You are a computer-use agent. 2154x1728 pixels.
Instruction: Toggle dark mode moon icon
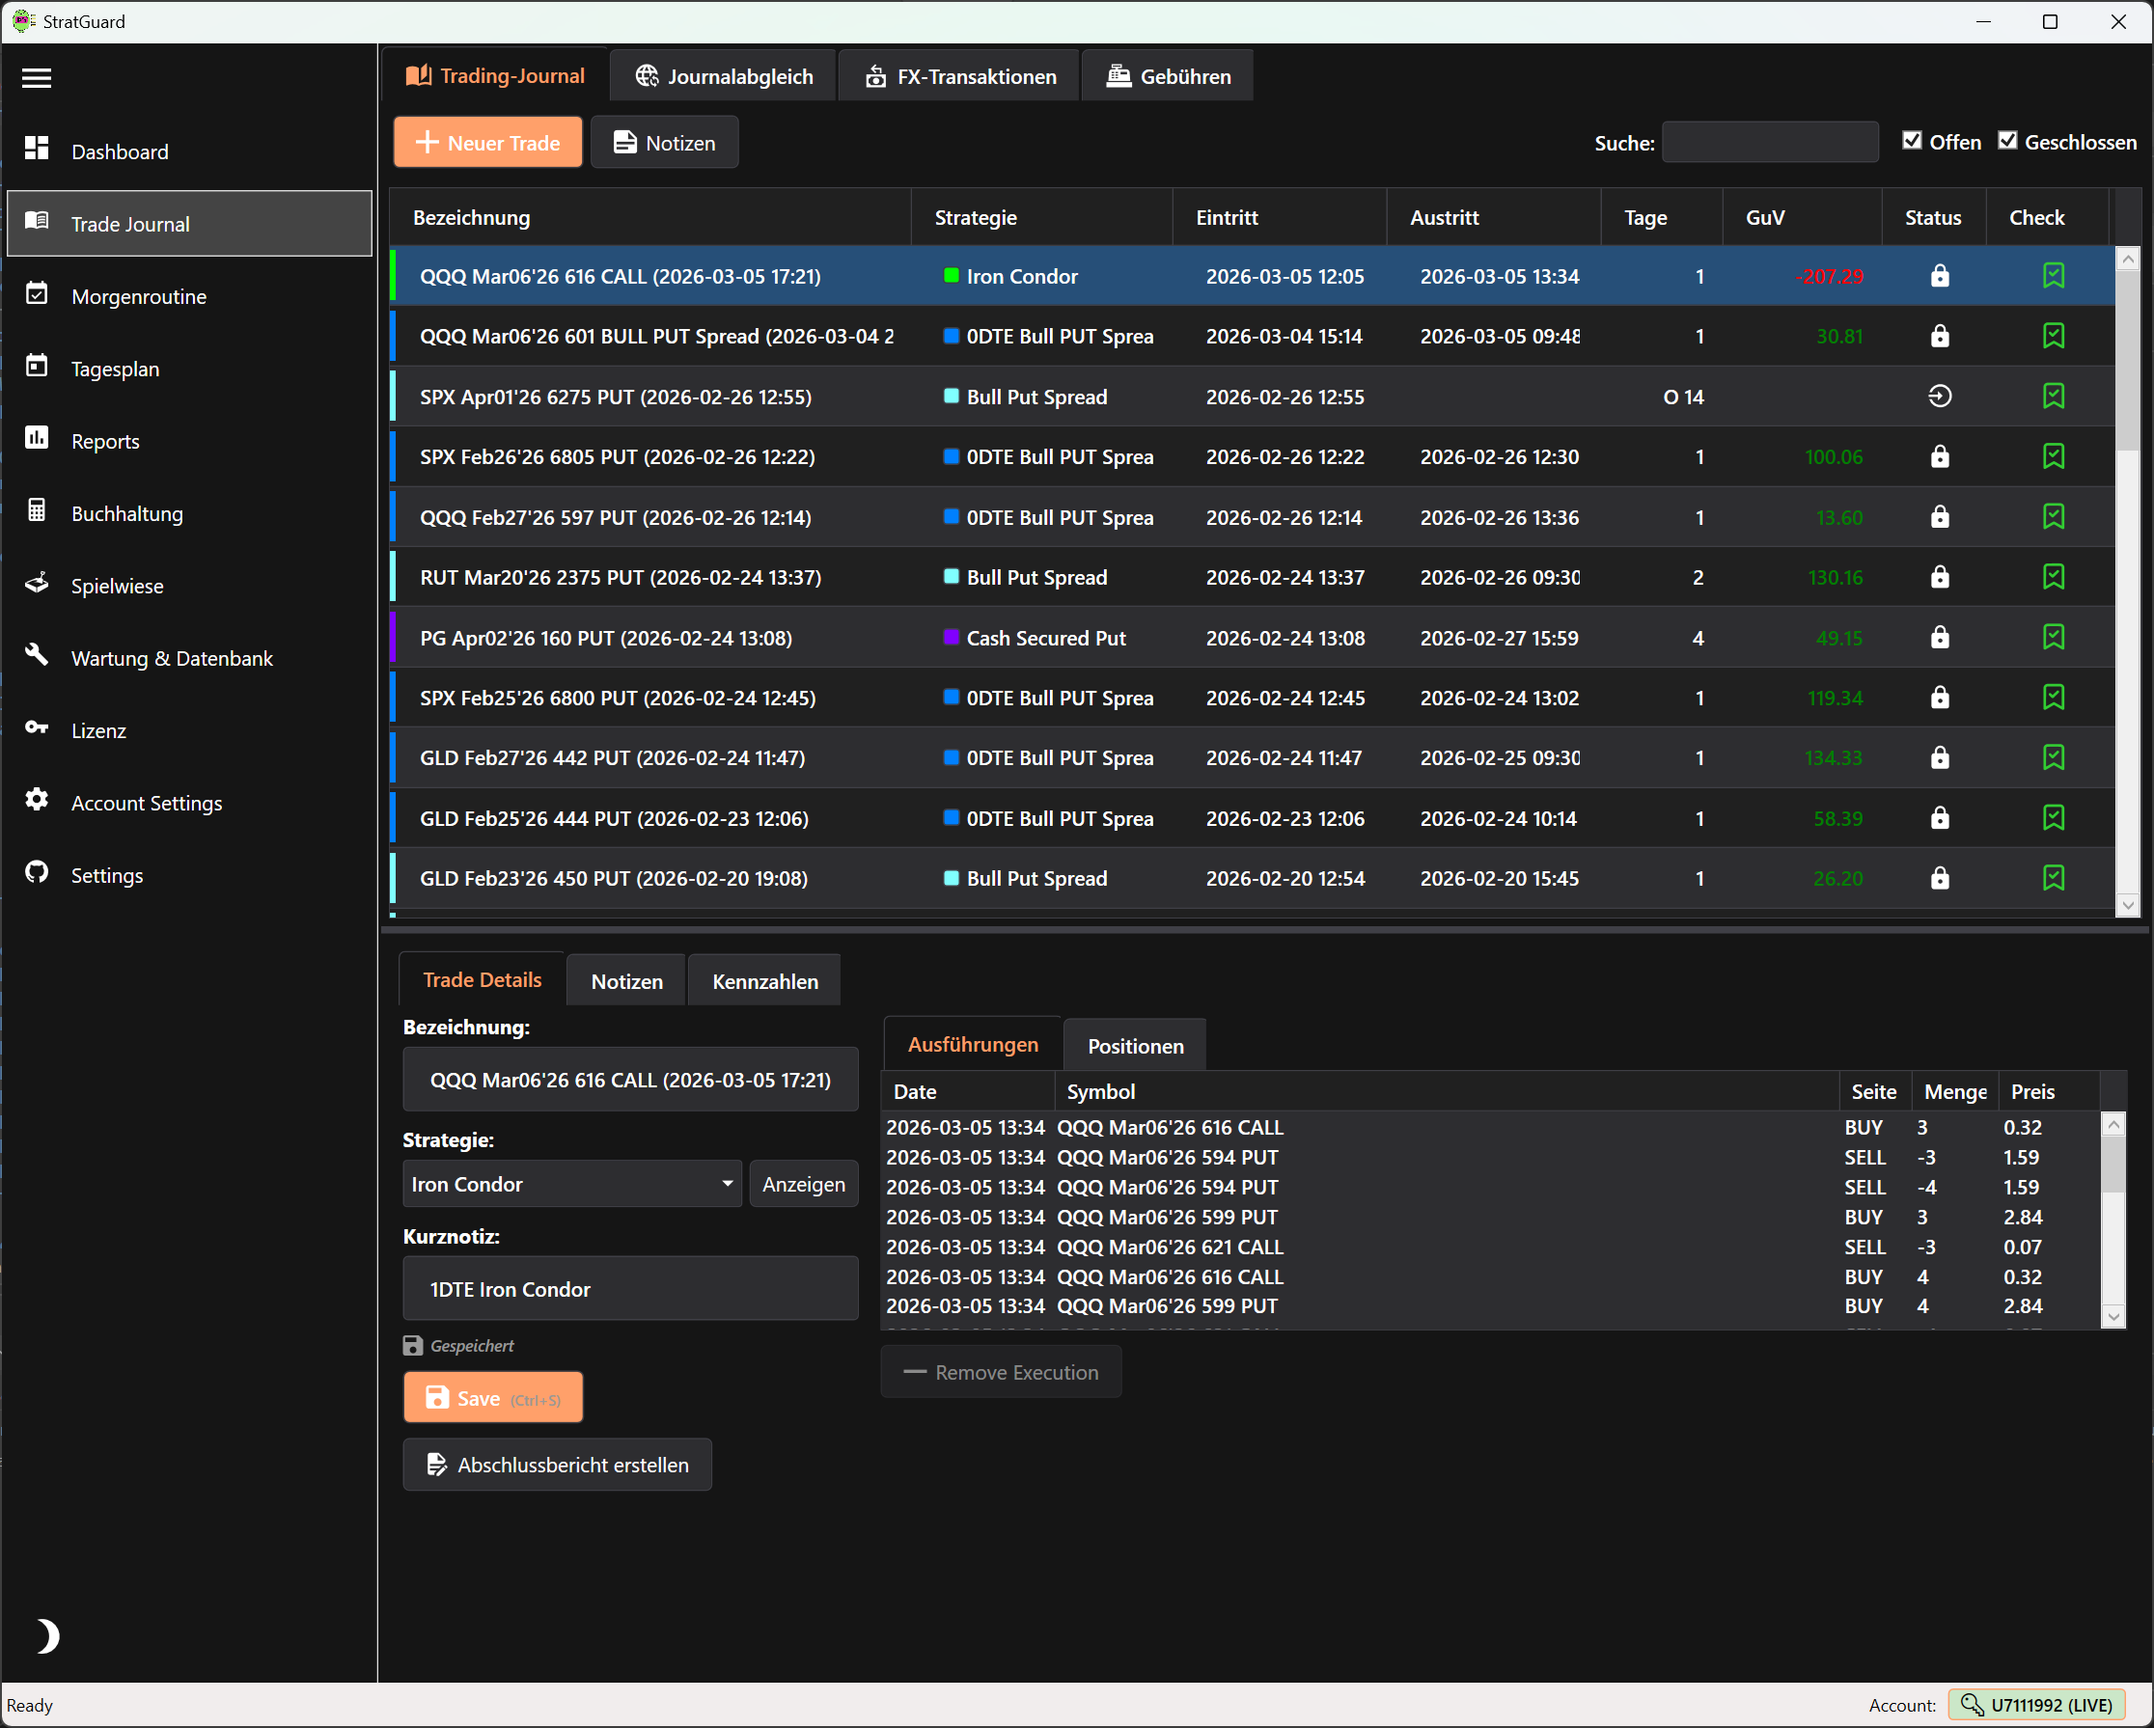tap(46, 1636)
